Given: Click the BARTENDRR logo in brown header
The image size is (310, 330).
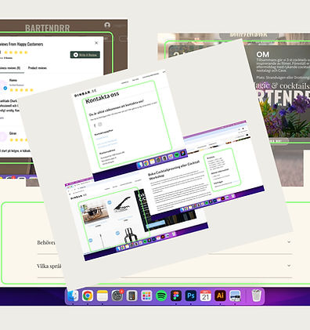Looking at the screenshot, I should tap(48, 28).
